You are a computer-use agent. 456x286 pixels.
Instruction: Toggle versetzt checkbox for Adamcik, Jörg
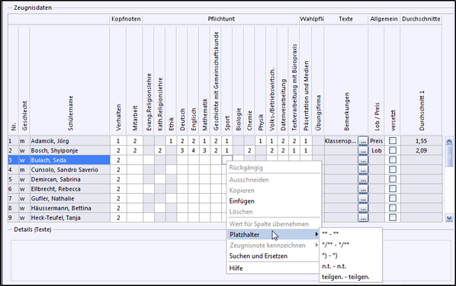pos(393,141)
